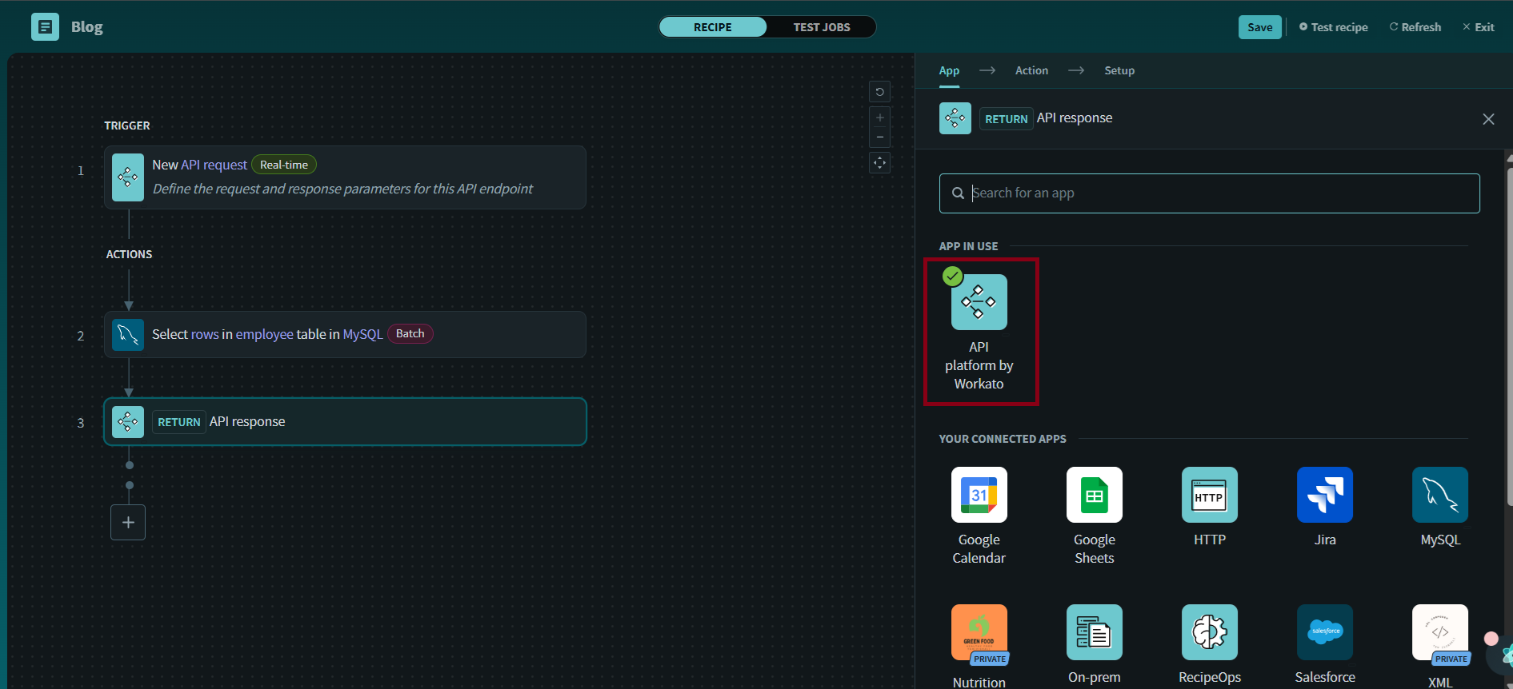Switch to the RECIPE tab
Image resolution: width=1513 pixels, height=689 pixels.
713,27
